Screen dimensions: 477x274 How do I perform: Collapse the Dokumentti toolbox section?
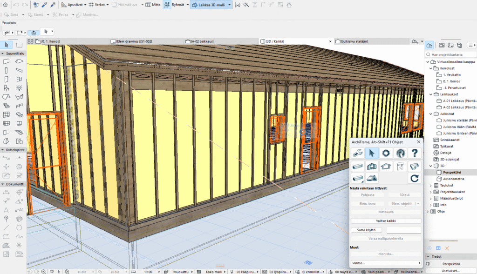click(x=2, y=184)
